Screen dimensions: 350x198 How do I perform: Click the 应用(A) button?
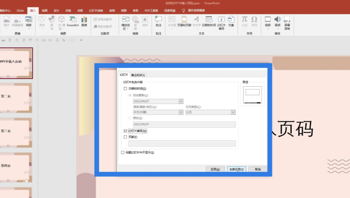coord(215,169)
